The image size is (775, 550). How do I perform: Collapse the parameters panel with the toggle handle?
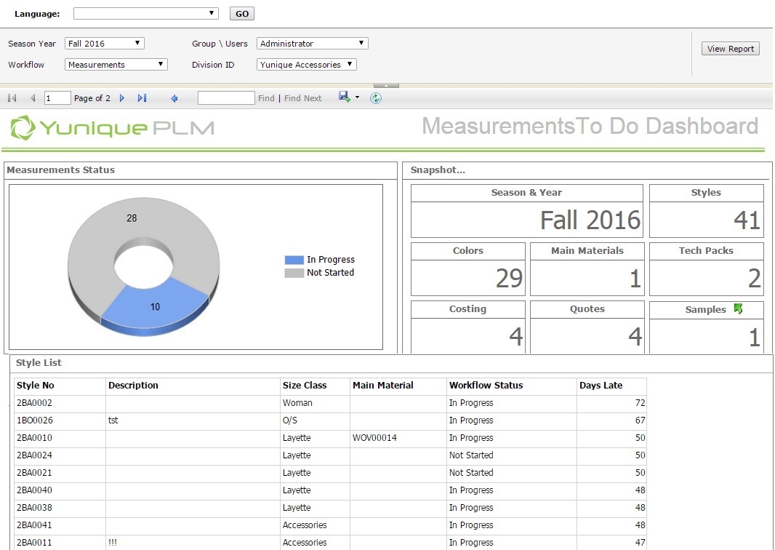[386, 86]
